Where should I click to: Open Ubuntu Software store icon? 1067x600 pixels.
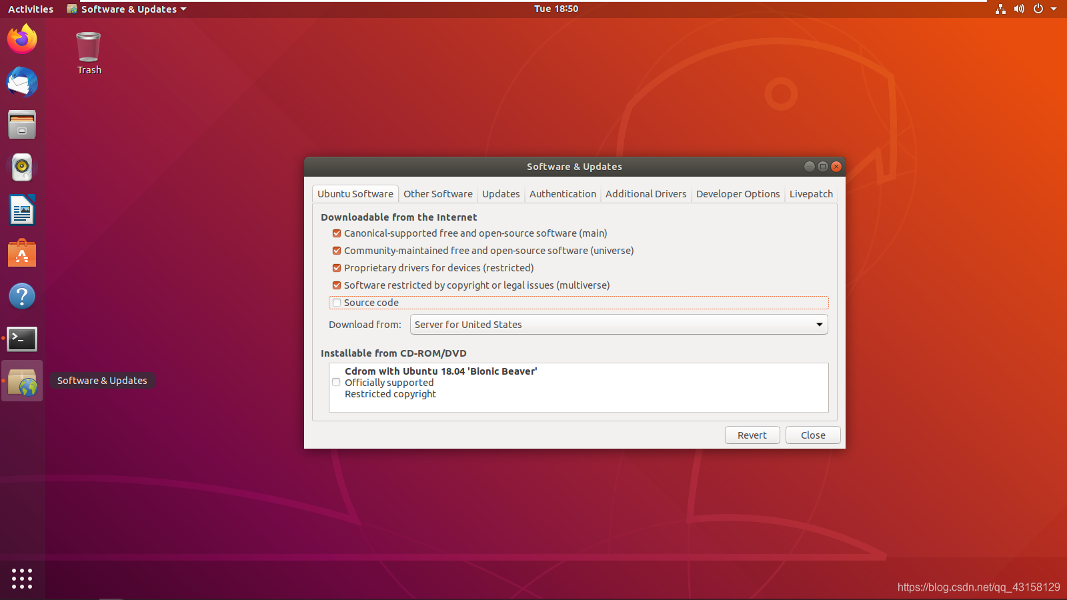pos(22,253)
